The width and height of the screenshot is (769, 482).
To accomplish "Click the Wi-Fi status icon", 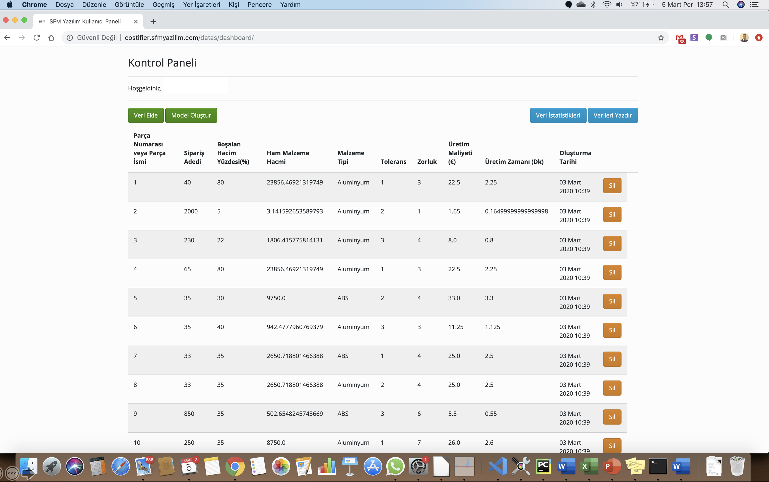I will (607, 5).
